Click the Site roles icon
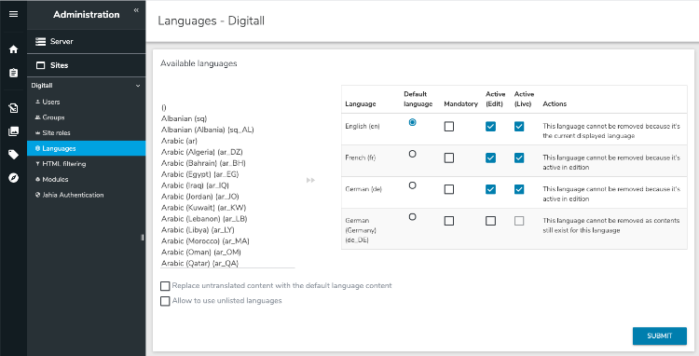The image size is (699, 356). coord(37,132)
